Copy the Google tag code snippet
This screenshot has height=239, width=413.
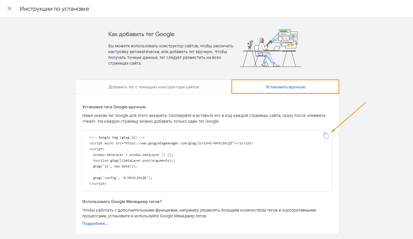(326, 136)
